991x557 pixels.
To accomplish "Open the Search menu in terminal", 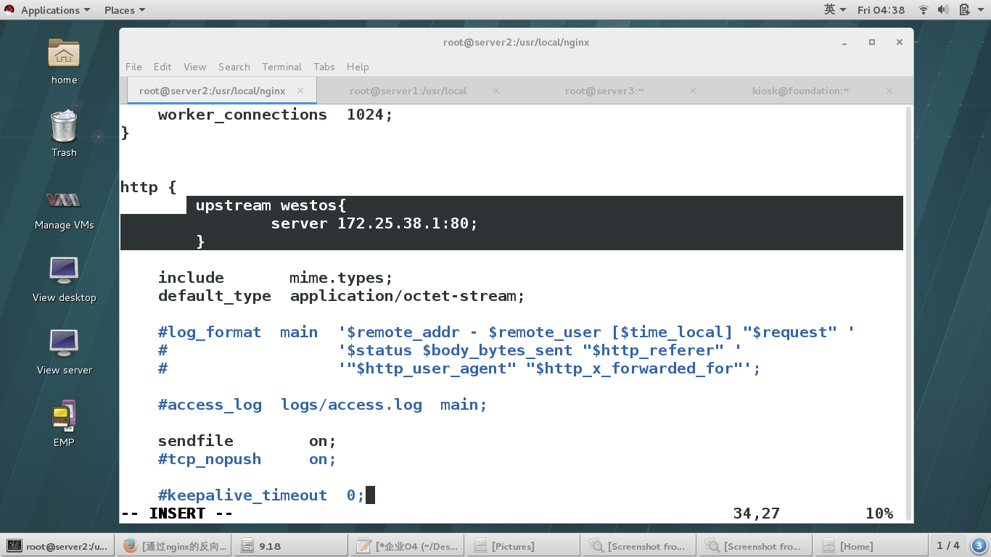I will tap(234, 67).
